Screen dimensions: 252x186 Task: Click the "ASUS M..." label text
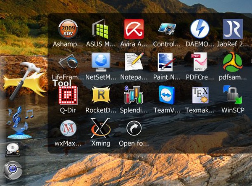point(101,44)
